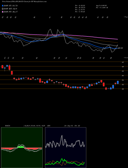128x168 pixels.
Task: Click the price axis label 40
Action: (x=123, y=67)
